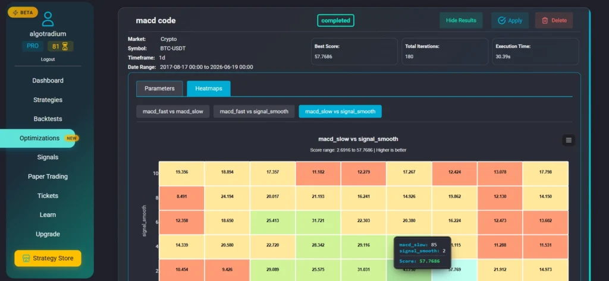Open the Strategy Store button

click(x=48, y=258)
